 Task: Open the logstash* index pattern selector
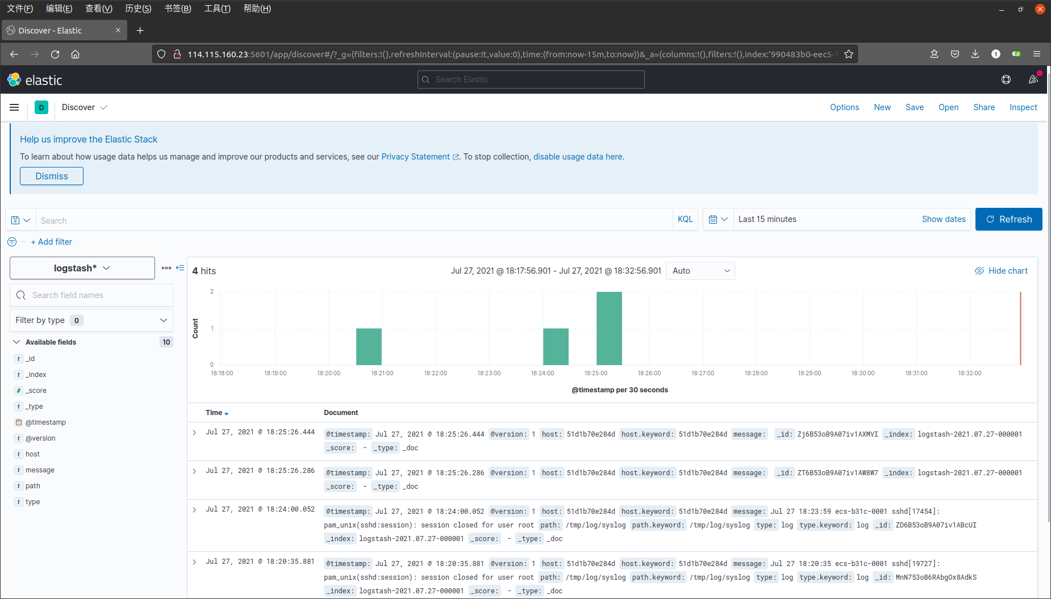(82, 268)
